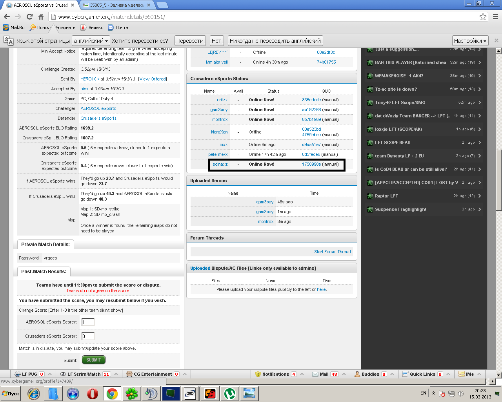Open Opera browser from the taskbar
The image size is (502, 402).
(93, 393)
